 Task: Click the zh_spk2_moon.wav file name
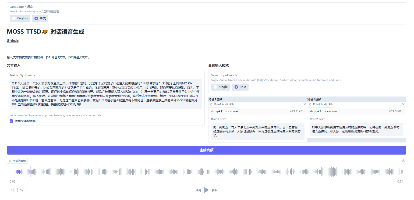tap(323, 111)
